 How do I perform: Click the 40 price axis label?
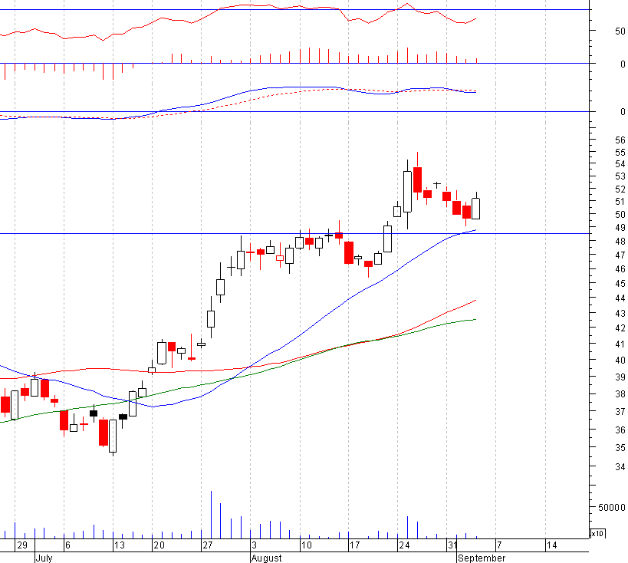620,361
